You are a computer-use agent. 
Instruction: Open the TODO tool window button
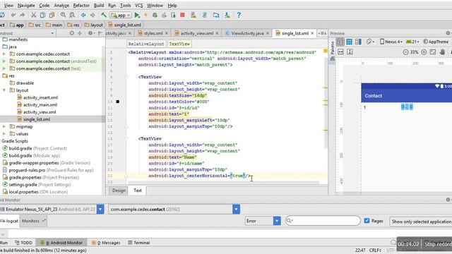(x=23, y=243)
